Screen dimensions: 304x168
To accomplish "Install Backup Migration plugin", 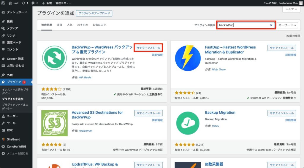I will click(282, 113).
